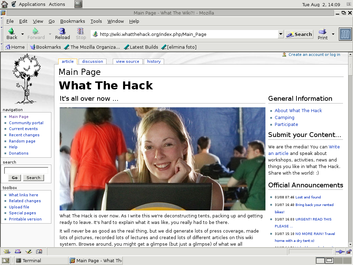
Task: Click the Stop loading icon
Action: click(80, 31)
